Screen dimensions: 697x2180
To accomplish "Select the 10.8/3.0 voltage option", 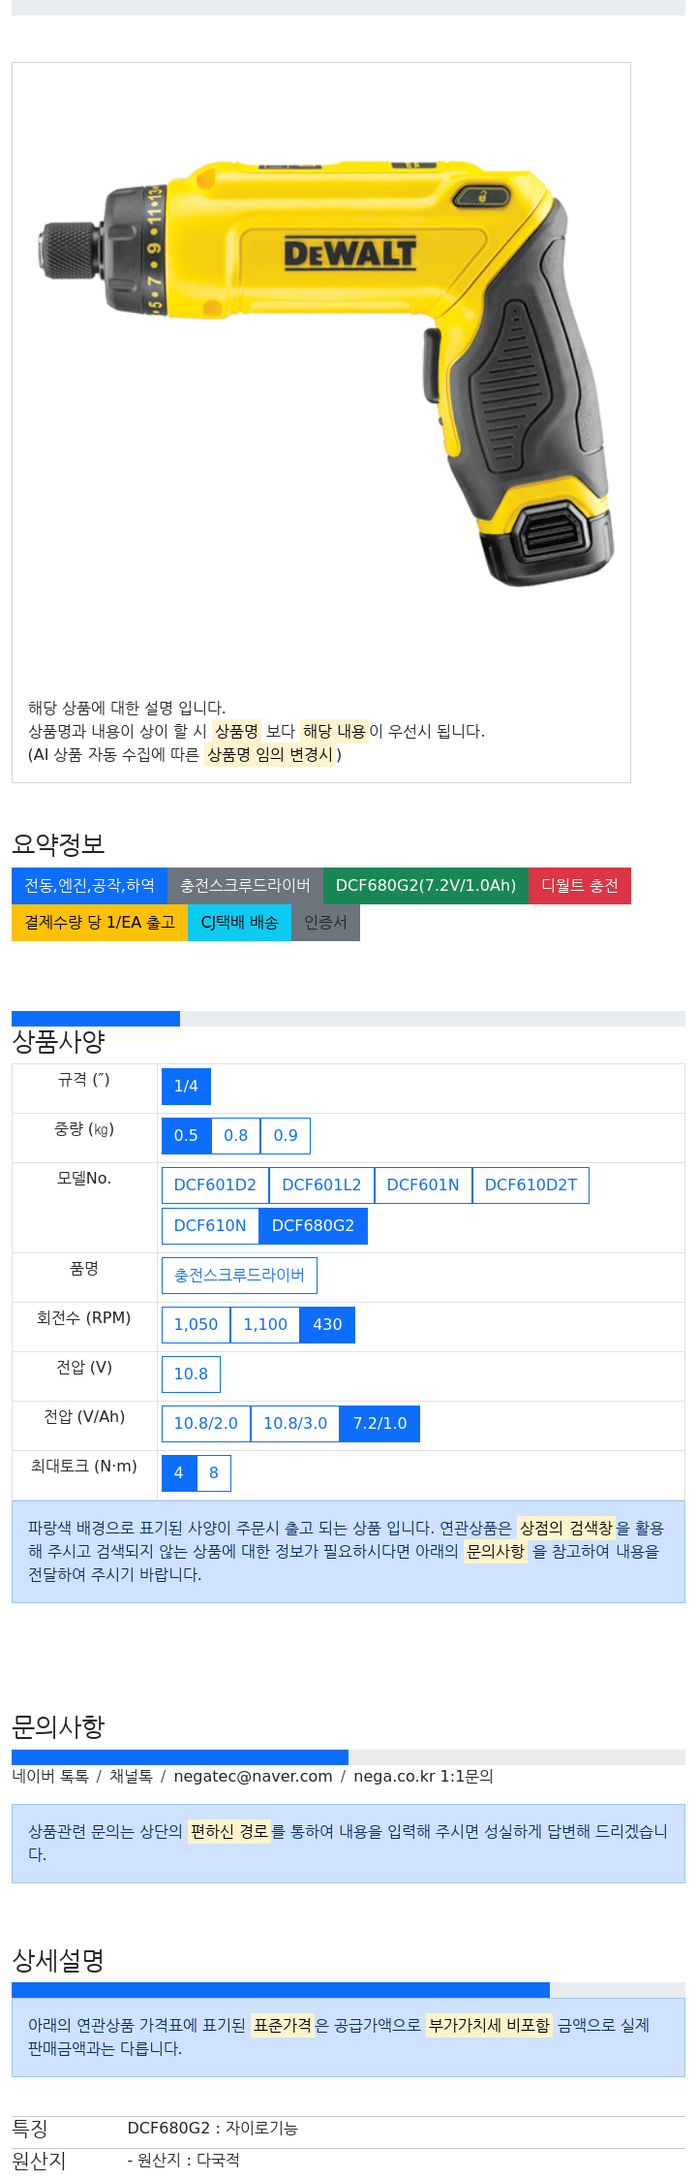I will click(x=295, y=1424).
